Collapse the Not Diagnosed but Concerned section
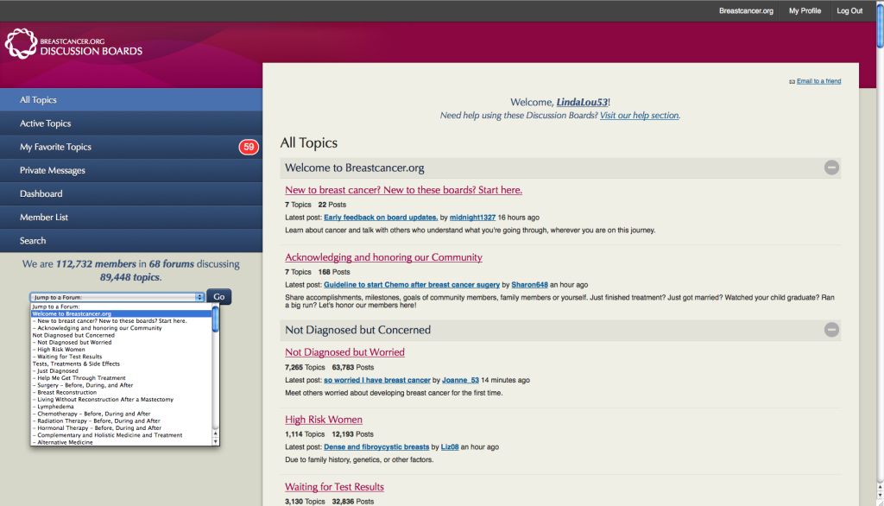Screen dimensions: 884x506 click(831, 330)
